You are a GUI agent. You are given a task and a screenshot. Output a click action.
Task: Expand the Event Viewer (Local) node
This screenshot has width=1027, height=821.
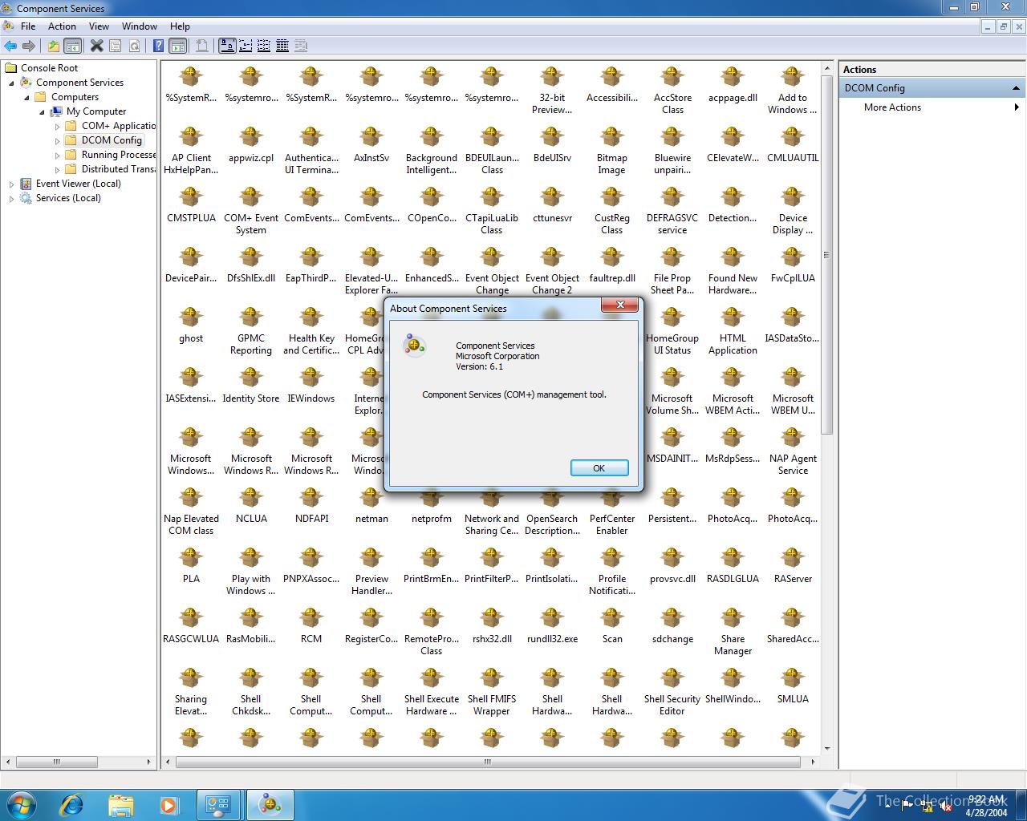tap(11, 184)
